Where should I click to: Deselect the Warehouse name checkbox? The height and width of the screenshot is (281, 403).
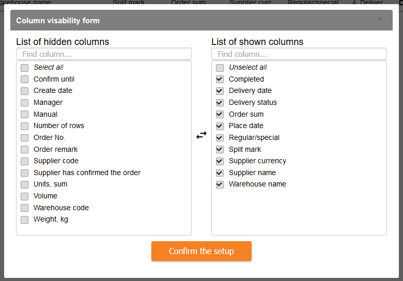click(x=220, y=184)
